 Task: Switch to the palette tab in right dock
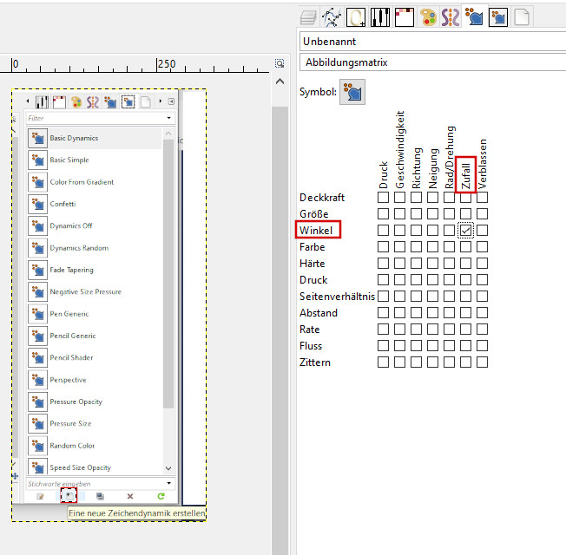[x=427, y=16]
